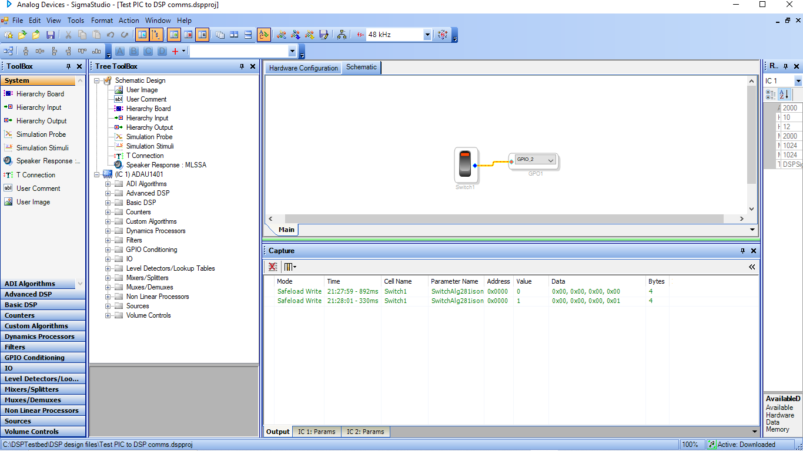Click the Active Downloaded status bar icon

[712, 445]
